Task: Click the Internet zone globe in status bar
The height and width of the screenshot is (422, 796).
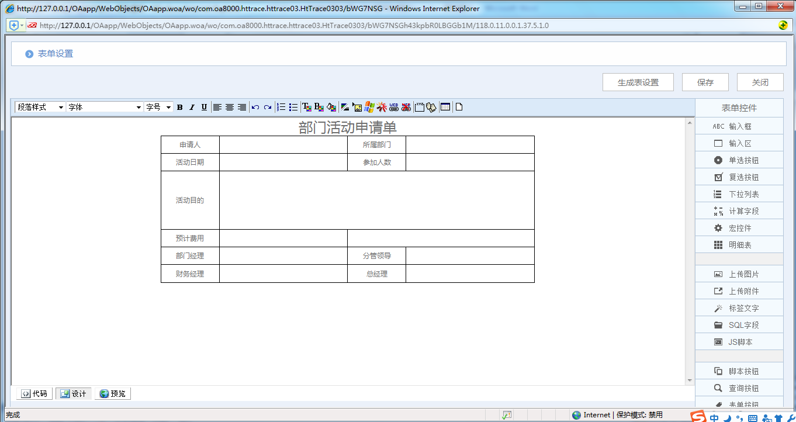Action: [577, 415]
